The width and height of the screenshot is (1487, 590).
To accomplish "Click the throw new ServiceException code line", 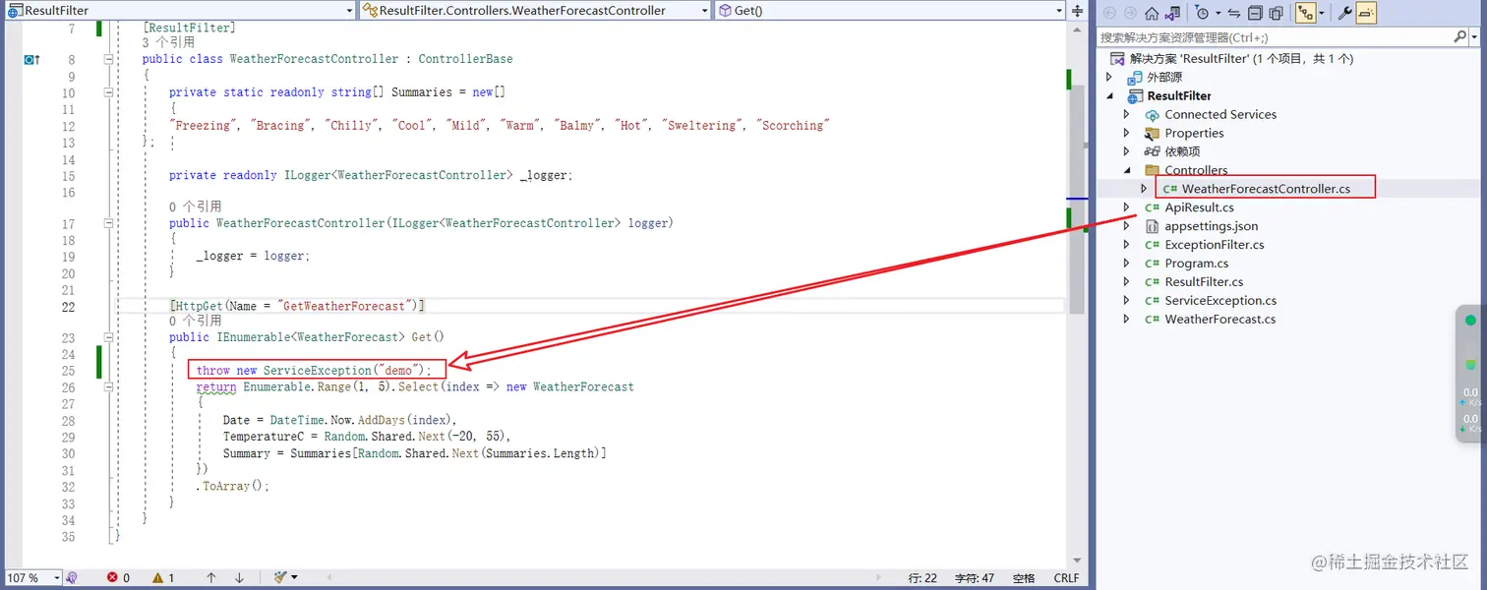I will (314, 371).
